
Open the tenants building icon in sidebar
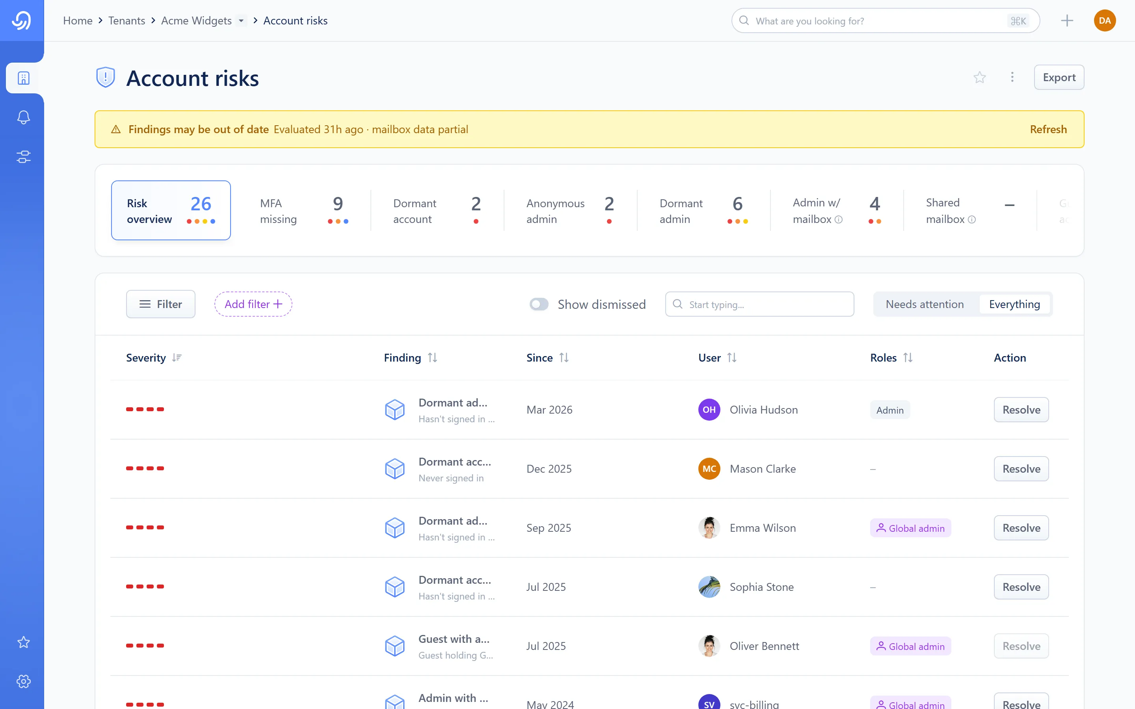[24, 78]
